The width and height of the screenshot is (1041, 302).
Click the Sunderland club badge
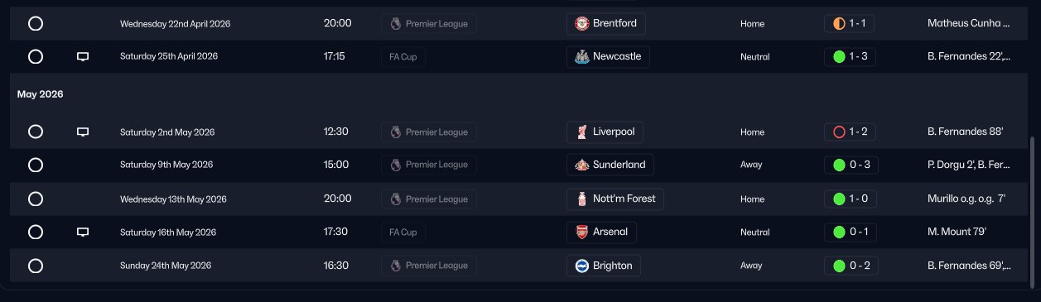click(582, 165)
